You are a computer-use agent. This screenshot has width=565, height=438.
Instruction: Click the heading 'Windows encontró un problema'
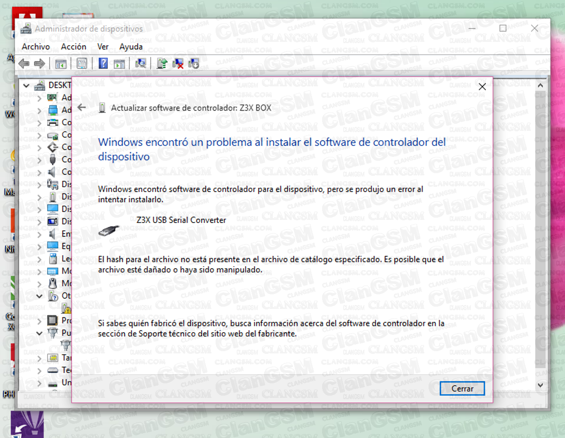click(x=272, y=149)
